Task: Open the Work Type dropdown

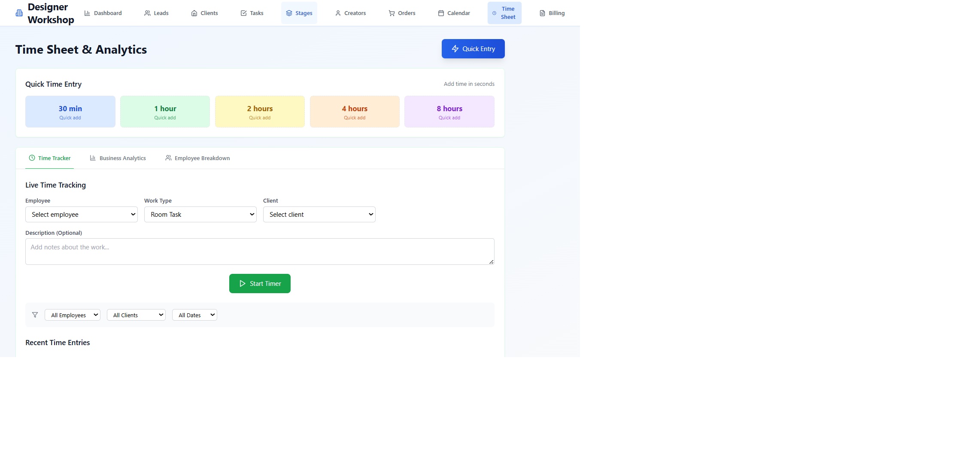Action: [x=200, y=215]
